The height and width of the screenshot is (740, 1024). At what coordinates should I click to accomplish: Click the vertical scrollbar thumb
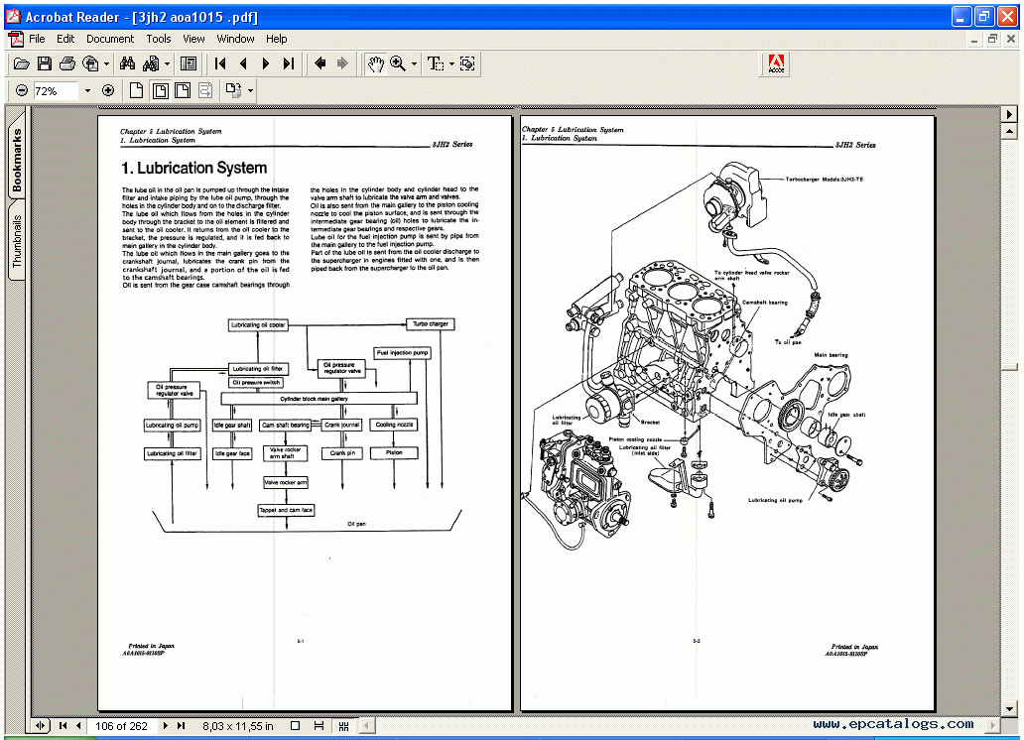click(x=1010, y=365)
